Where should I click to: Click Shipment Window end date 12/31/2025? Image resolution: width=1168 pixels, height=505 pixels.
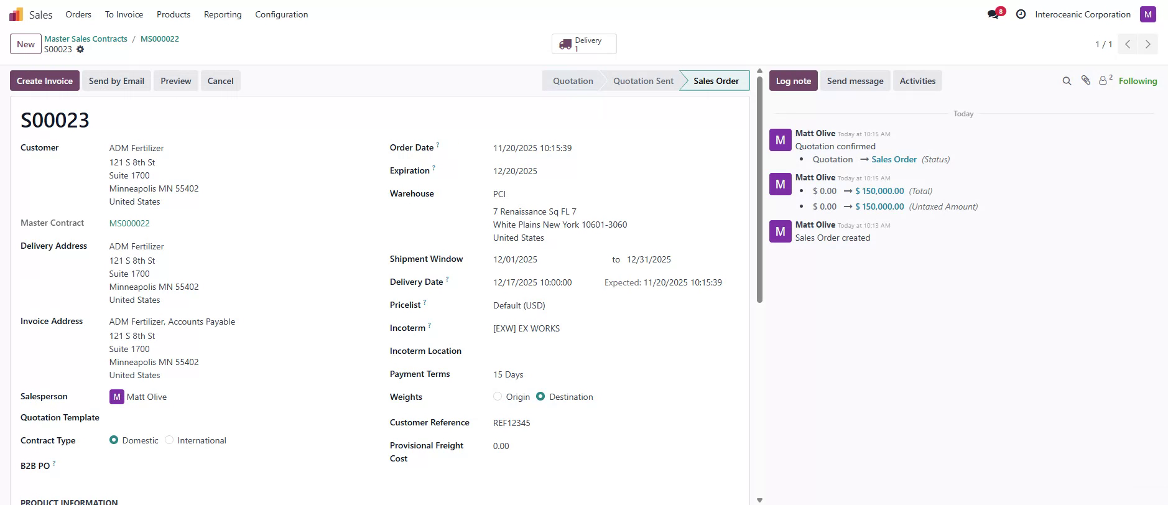pyautogui.click(x=649, y=259)
